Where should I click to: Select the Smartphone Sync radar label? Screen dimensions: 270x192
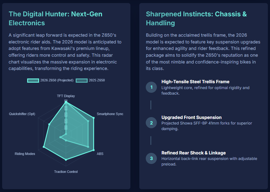[110, 114]
